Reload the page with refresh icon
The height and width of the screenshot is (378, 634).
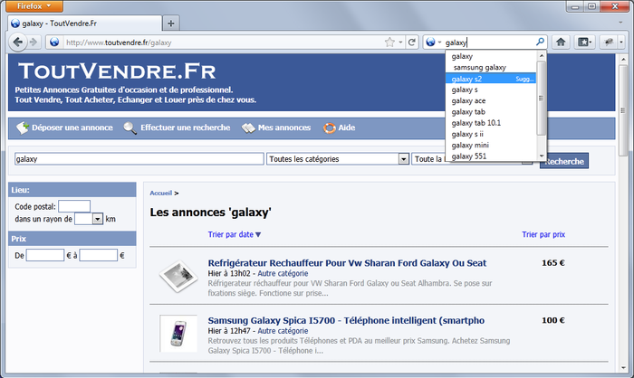(x=411, y=42)
